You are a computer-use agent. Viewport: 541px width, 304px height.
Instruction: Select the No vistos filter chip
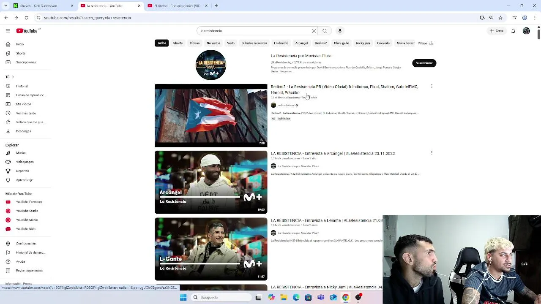tap(213, 43)
